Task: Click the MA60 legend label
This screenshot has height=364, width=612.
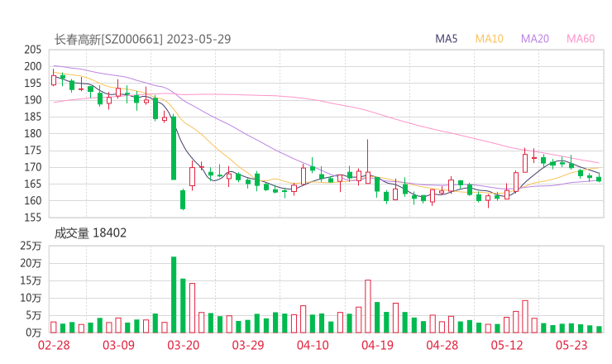Action: tap(581, 39)
